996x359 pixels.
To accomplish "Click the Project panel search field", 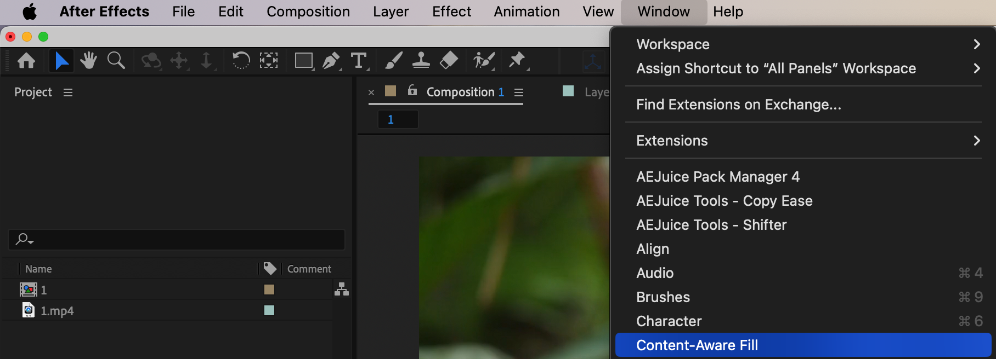I will (181, 240).
